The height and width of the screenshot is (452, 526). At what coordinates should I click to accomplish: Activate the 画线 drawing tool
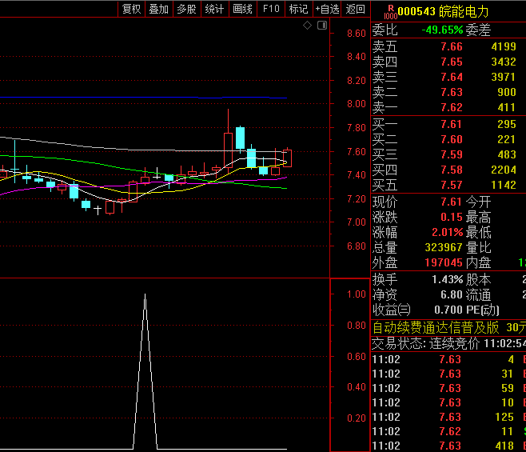click(242, 9)
